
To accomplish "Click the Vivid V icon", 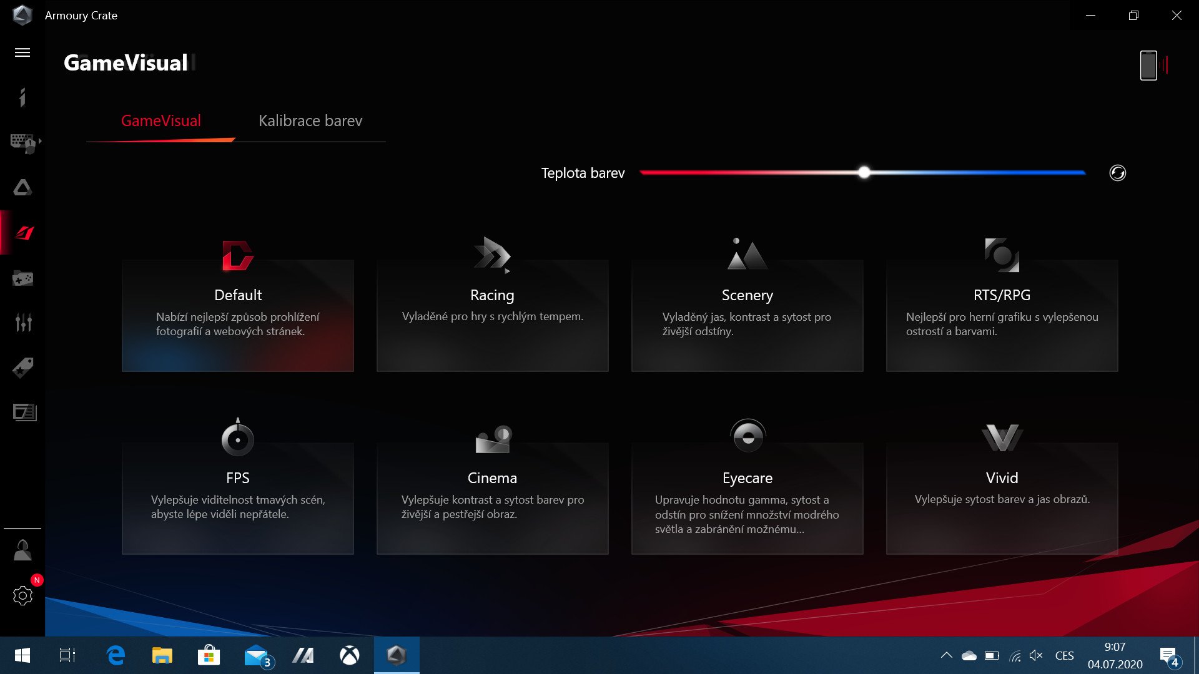I will pyautogui.click(x=1002, y=437).
